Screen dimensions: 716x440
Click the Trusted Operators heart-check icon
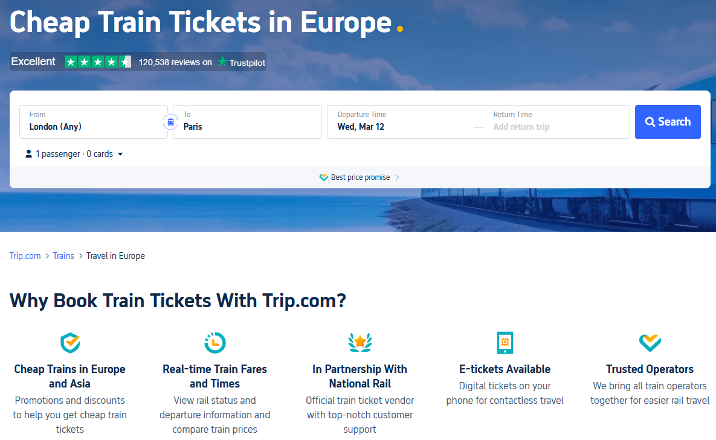click(x=650, y=343)
